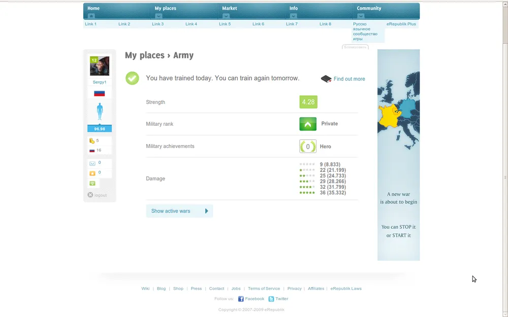Expand the My places dropdown arrow
This screenshot has height=317, width=508.
[158, 16]
